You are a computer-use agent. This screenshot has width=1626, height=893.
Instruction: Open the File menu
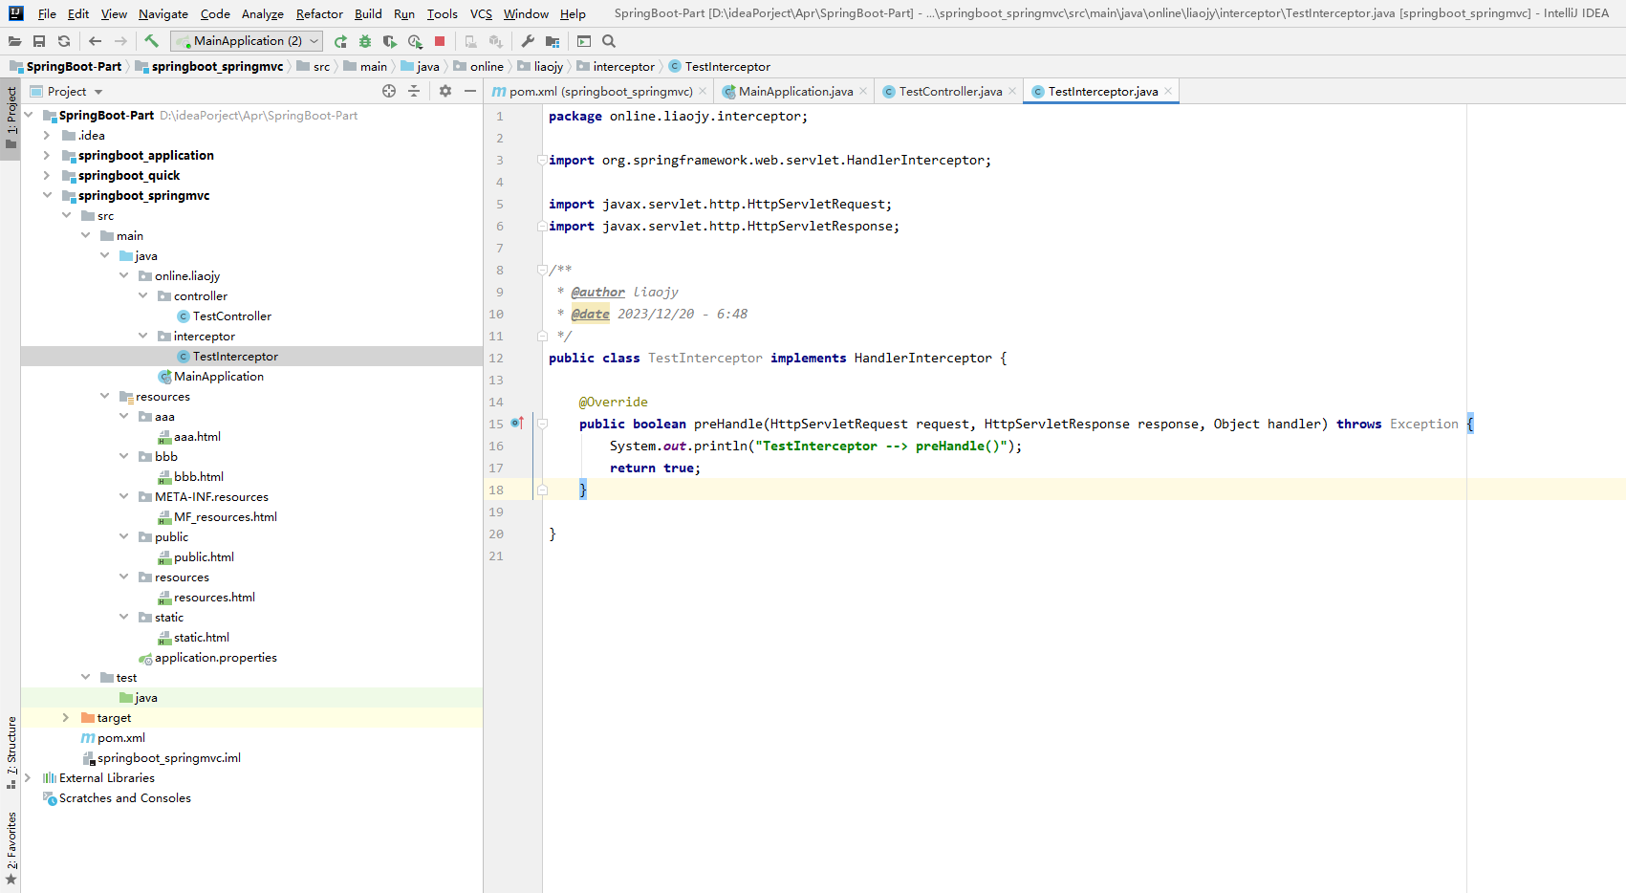(x=47, y=14)
